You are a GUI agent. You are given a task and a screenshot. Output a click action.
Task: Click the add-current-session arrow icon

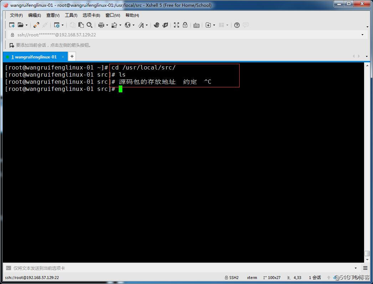point(12,45)
